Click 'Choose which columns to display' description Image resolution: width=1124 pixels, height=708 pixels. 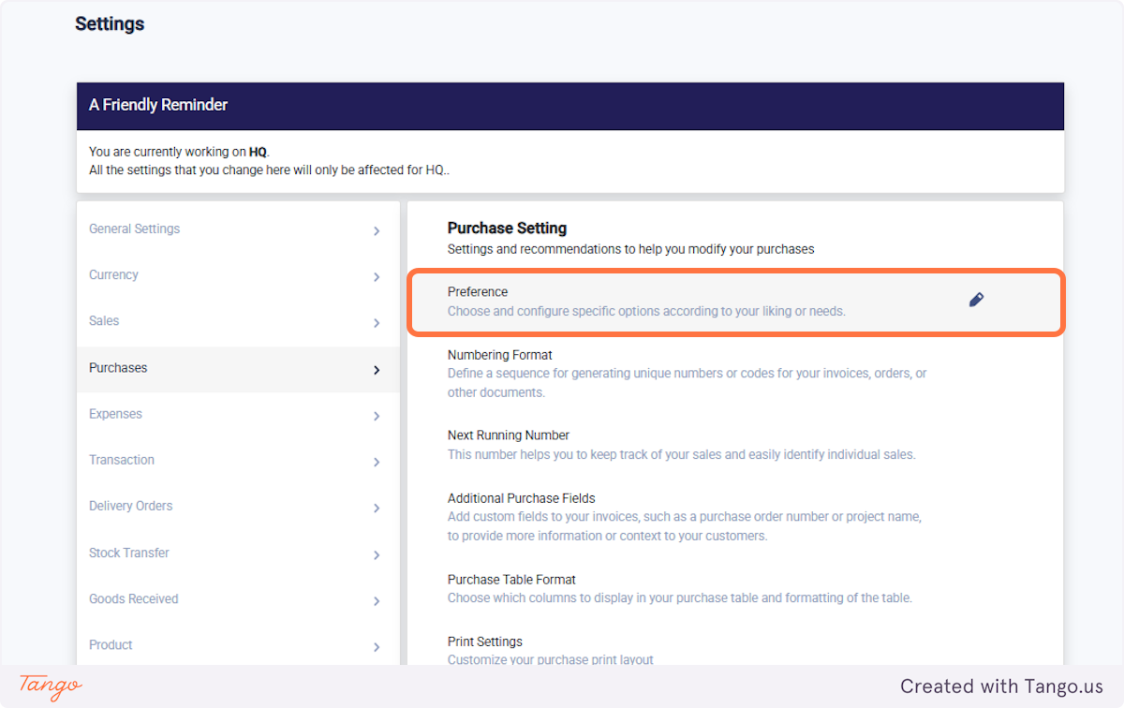tap(679, 597)
